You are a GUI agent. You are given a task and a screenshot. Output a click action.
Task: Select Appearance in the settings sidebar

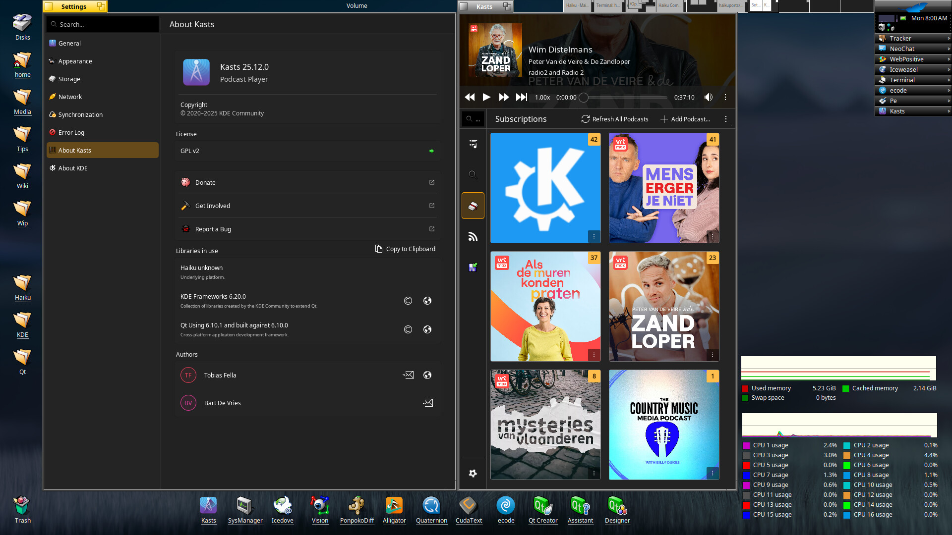[x=75, y=61]
